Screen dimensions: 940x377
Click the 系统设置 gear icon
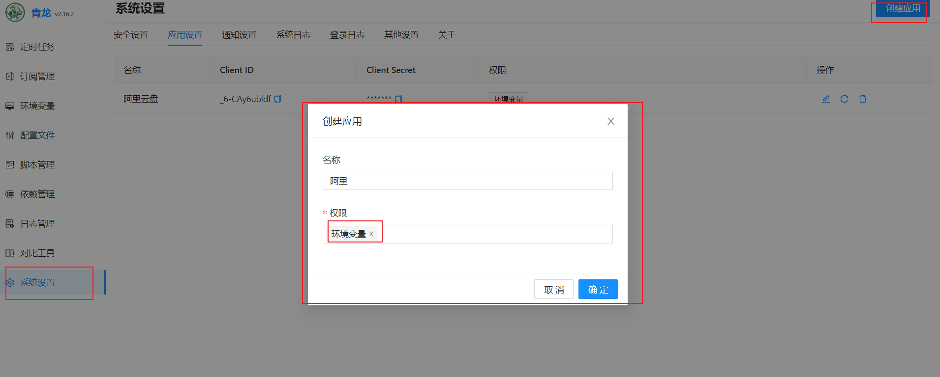[10, 283]
